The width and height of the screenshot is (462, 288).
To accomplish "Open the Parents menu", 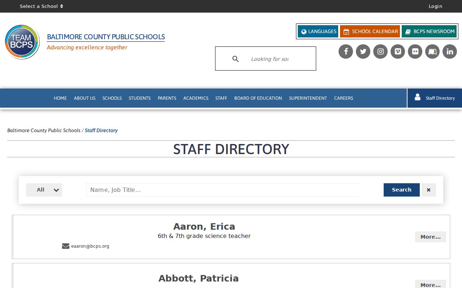I will pyautogui.click(x=167, y=98).
